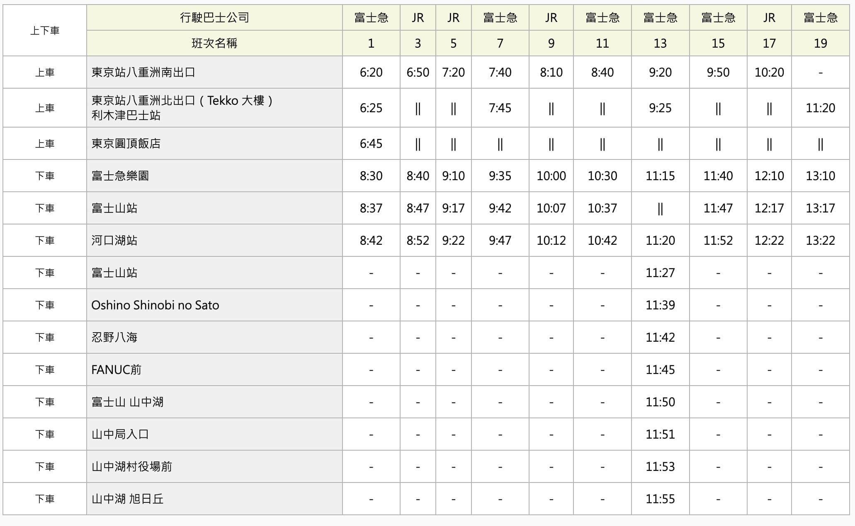Click trip number 19 header
This screenshot has height=526, width=855.
coord(820,43)
